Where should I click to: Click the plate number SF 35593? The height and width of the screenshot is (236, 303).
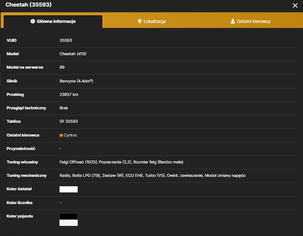69,121
